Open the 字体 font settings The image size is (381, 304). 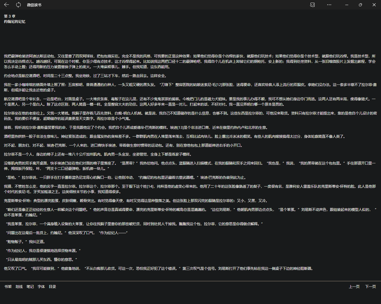point(41,287)
